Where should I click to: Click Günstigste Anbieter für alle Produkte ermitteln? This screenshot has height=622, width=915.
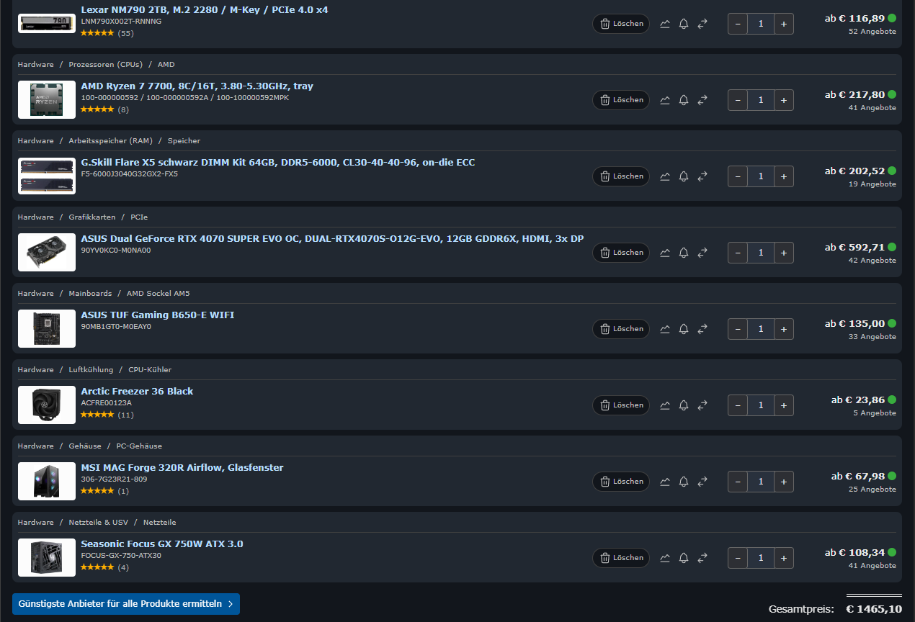click(x=126, y=604)
